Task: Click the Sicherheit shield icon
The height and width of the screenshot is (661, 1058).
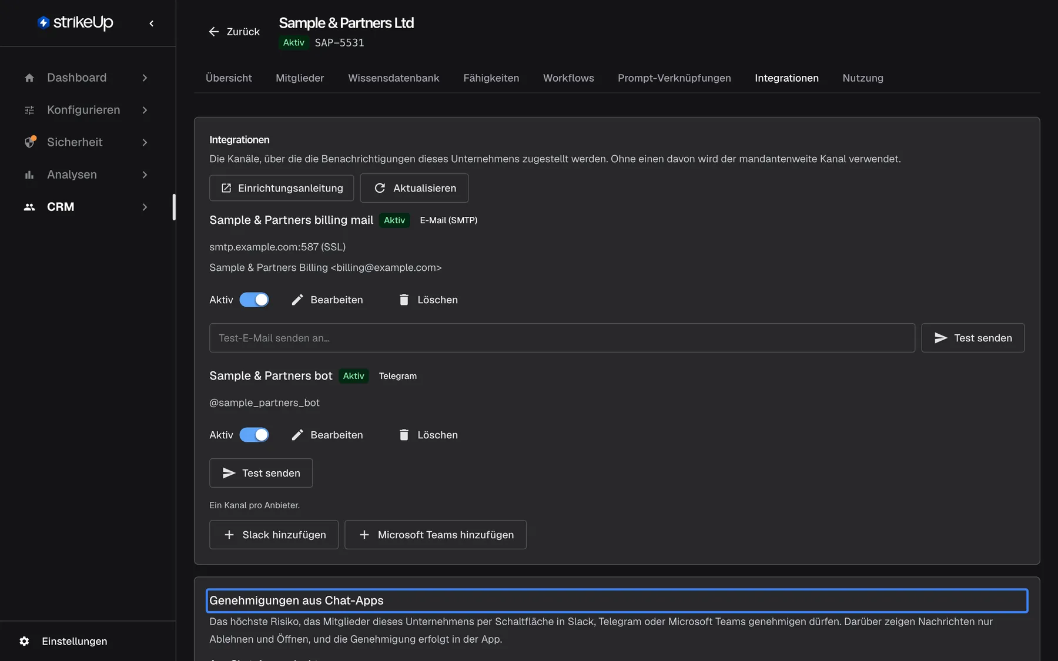Action: click(29, 142)
